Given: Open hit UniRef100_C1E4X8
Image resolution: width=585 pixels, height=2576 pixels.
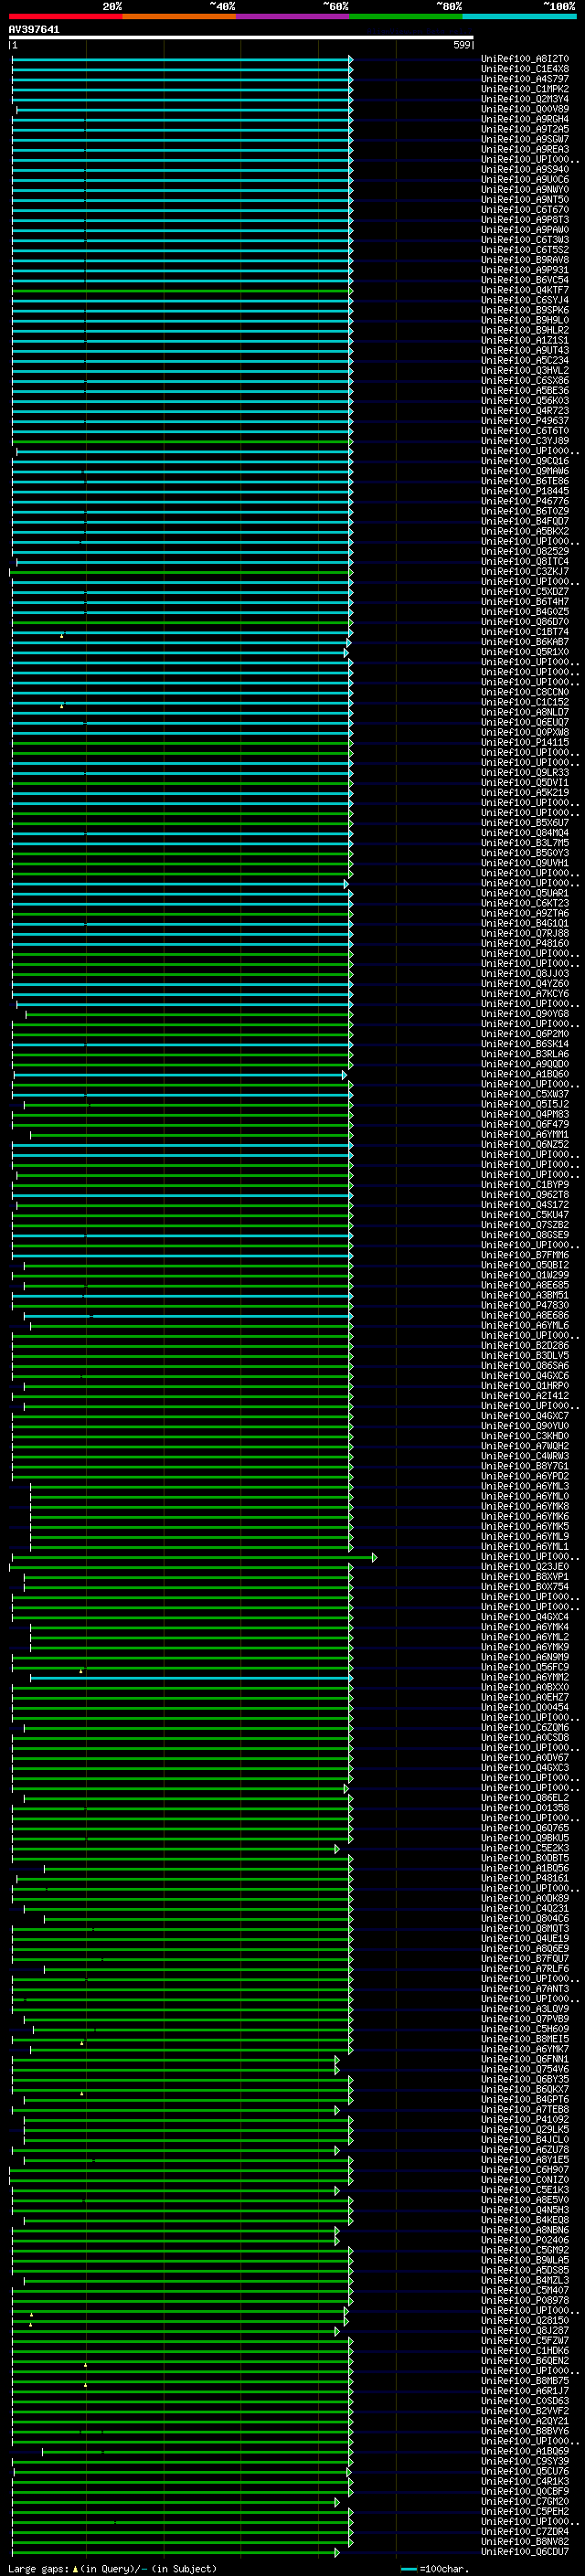Looking at the screenshot, I should click(525, 70).
